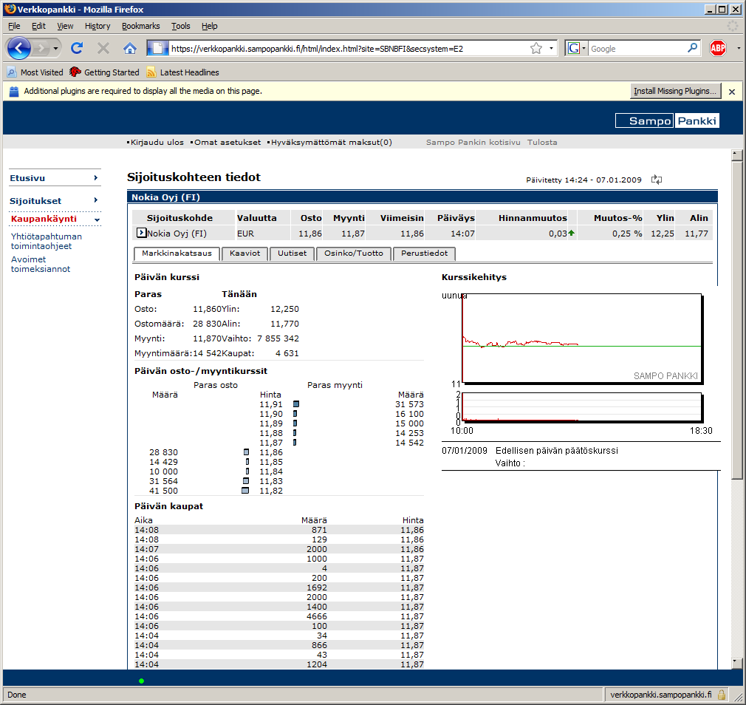746x705 pixels.
Task: Click the page identity icon in address bar
Action: click(157, 48)
